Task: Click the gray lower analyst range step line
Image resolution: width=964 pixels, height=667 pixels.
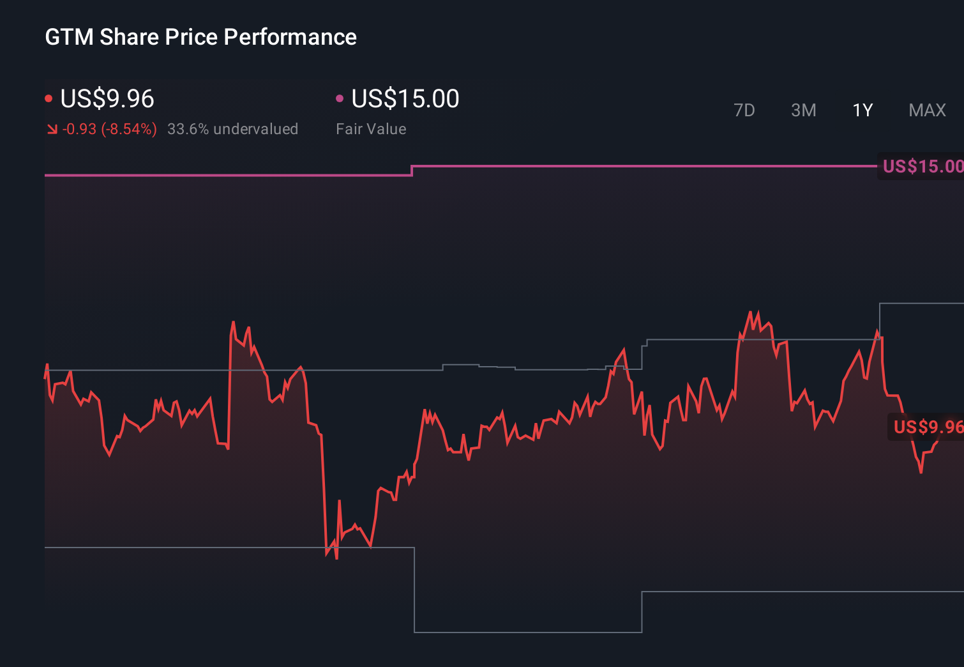Action: pos(192,548)
